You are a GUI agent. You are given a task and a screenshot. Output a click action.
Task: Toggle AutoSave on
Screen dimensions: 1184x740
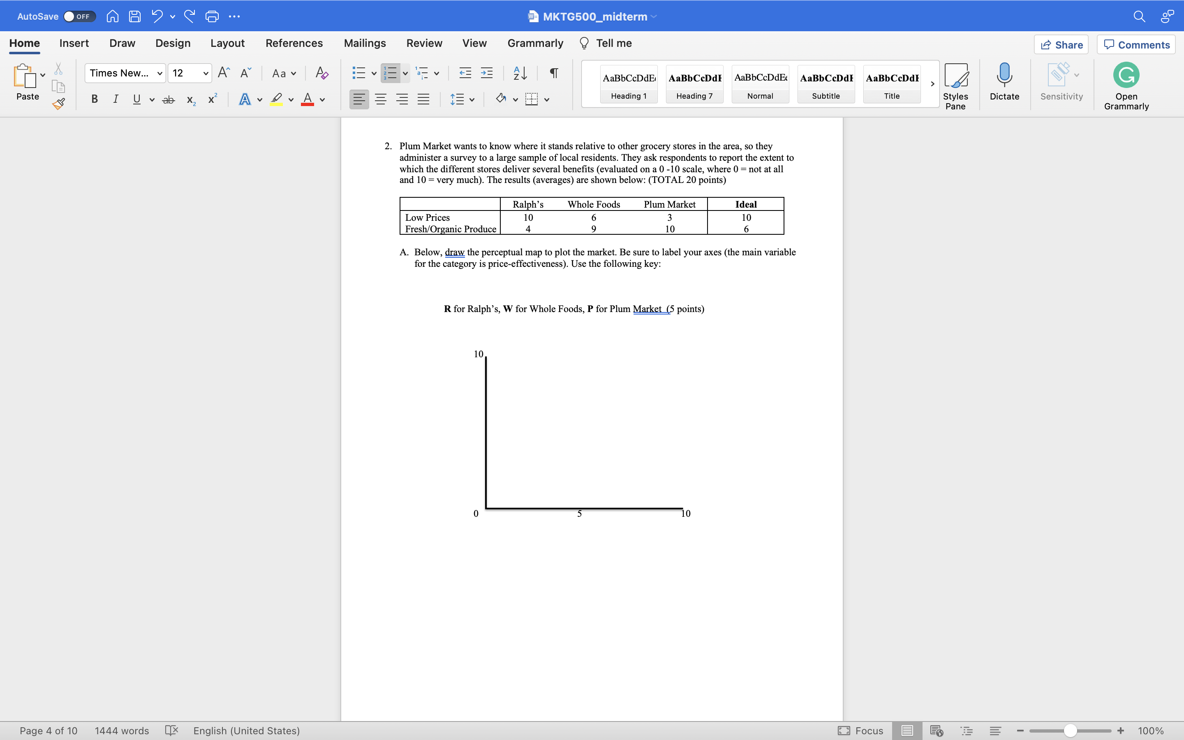click(79, 16)
